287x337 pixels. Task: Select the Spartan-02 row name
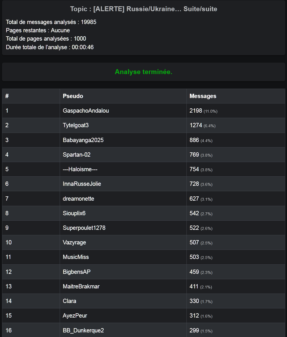(77, 155)
